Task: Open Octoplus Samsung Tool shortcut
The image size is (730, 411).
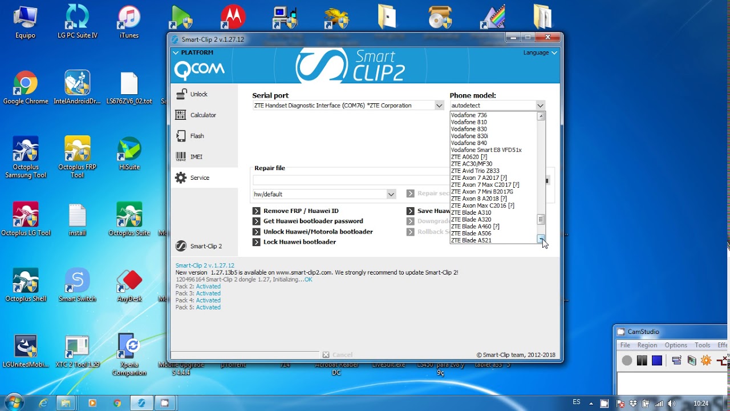Action: pos(26,158)
